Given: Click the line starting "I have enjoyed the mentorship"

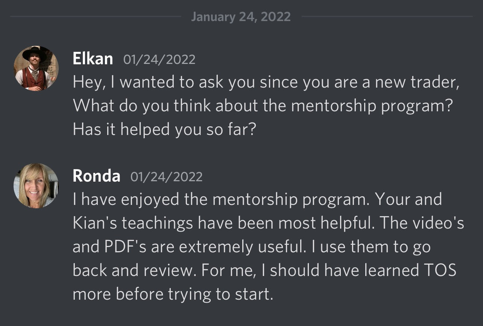Looking at the screenshot, I should tap(257, 200).
